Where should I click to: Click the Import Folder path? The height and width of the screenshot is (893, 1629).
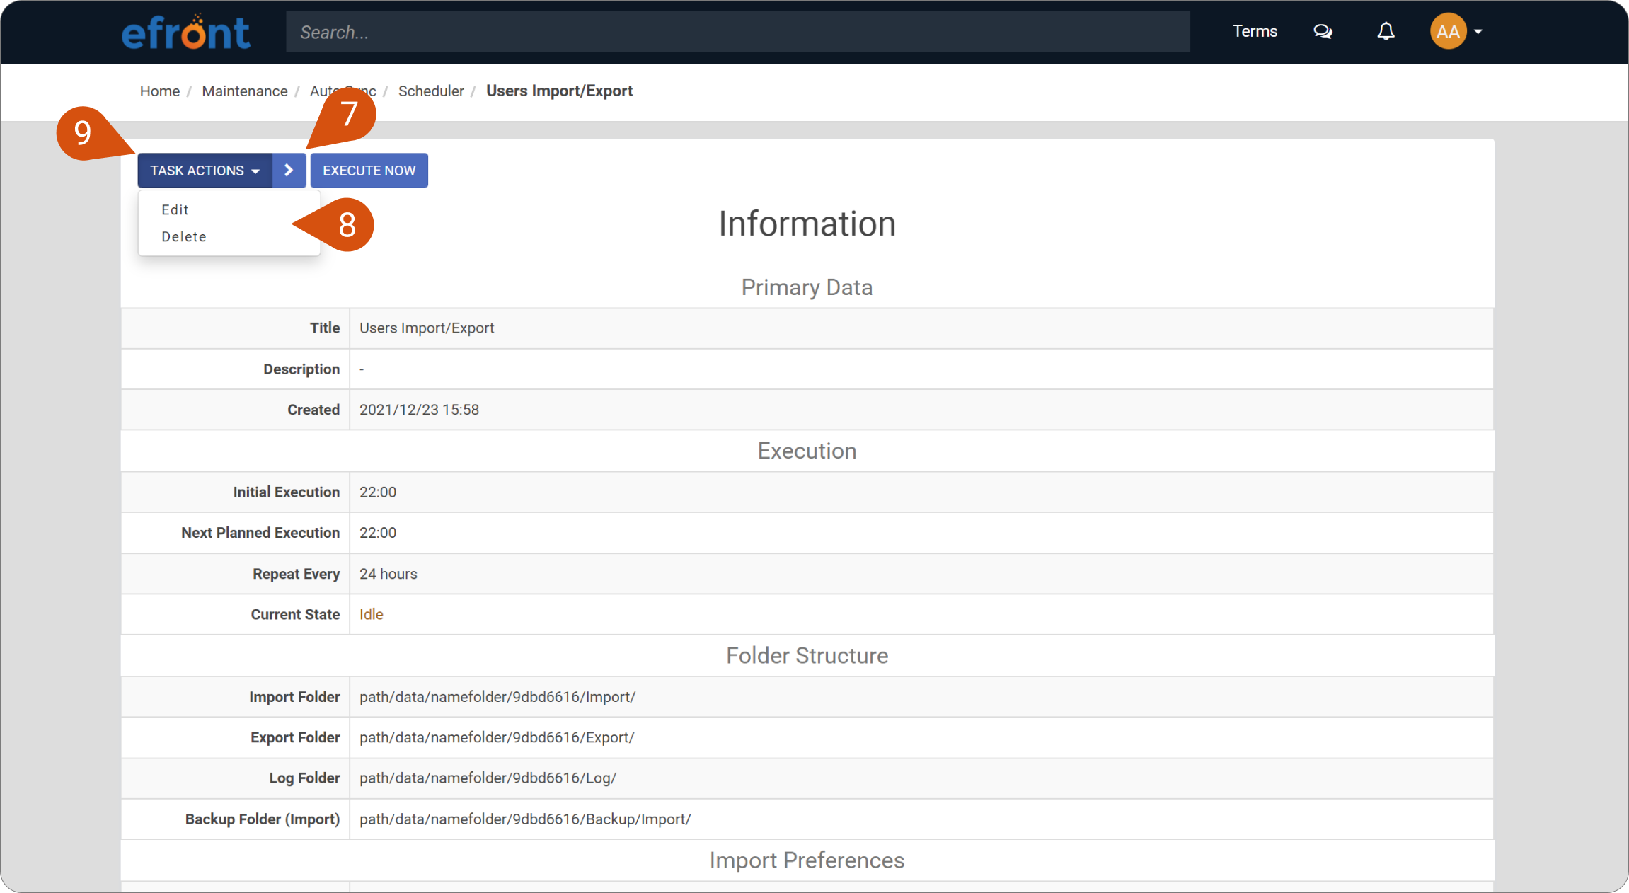pos(497,697)
